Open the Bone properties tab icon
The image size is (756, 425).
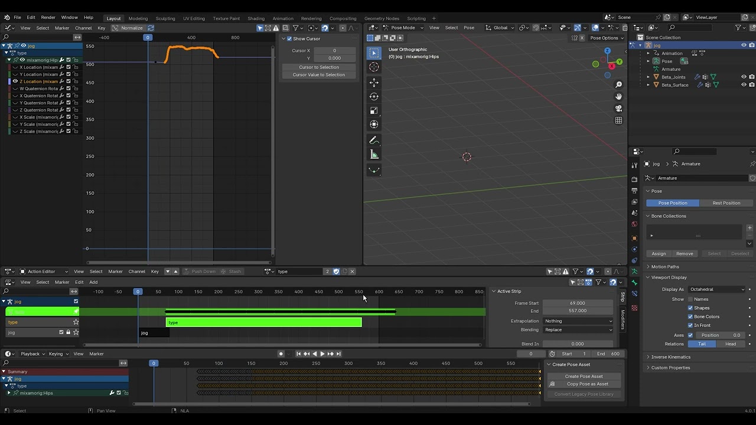coord(634,283)
